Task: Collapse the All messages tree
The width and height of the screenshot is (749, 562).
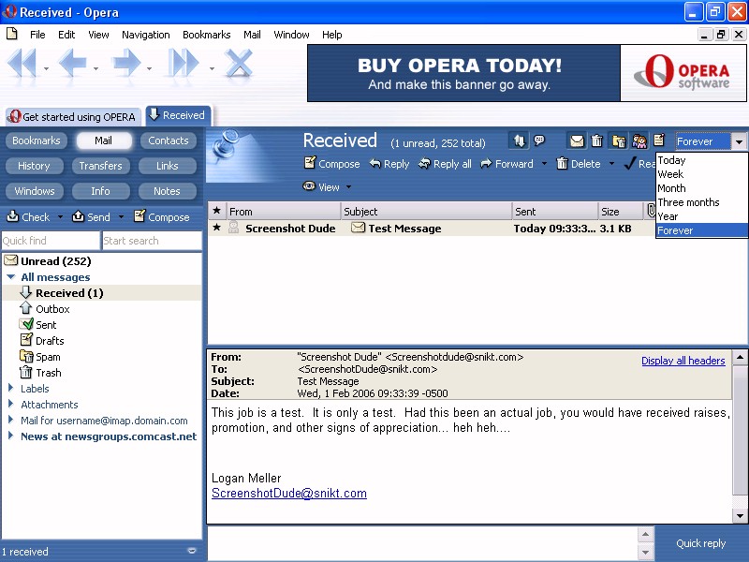Action: pos(11,276)
